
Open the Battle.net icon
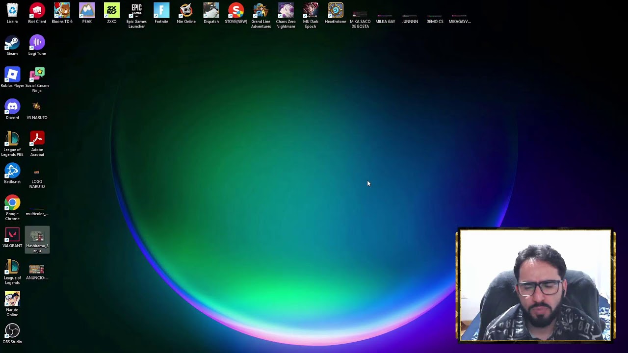tap(12, 173)
